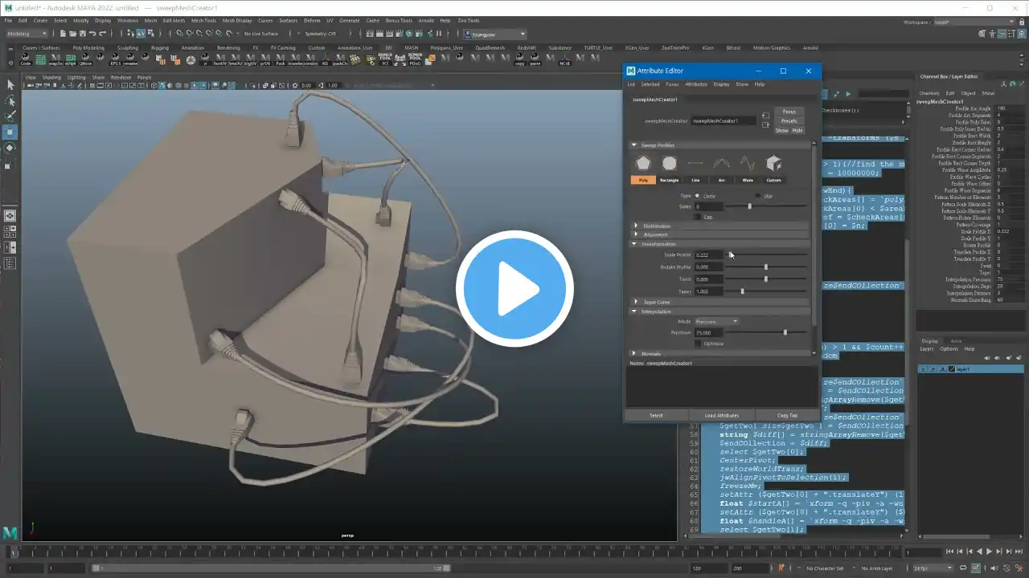Click the Hide button in Attribute Editor
The height and width of the screenshot is (578, 1029).
(x=797, y=130)
